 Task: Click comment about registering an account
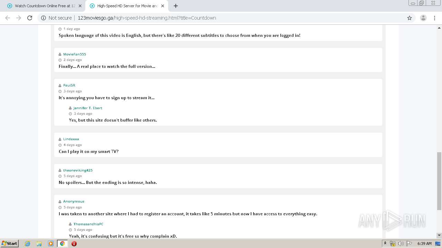coord(188,214)
